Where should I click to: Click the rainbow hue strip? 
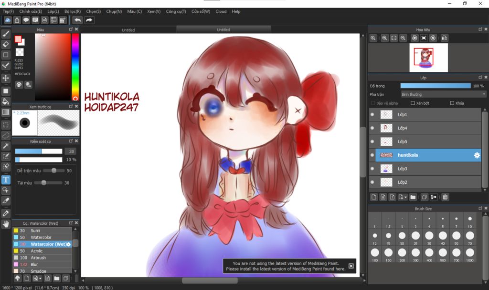(x=75, y=67)
